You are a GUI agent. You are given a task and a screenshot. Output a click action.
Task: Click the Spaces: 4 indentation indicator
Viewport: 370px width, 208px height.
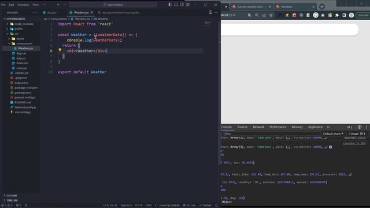126,206
